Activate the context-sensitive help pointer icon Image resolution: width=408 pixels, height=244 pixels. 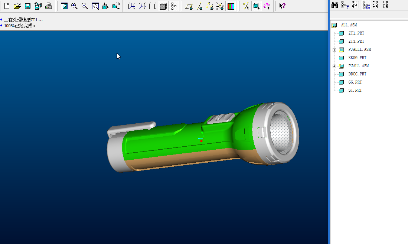coord(282,6)
